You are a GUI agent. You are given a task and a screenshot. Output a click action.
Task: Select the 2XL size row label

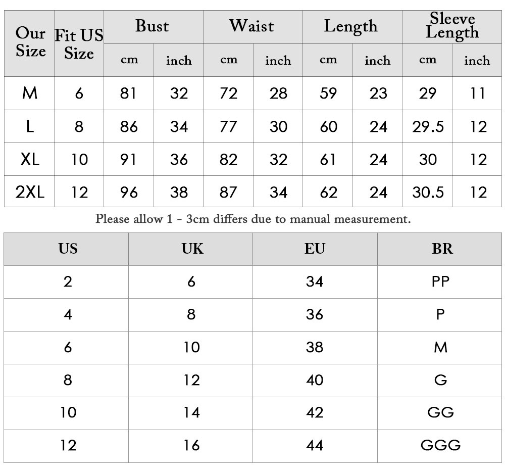pyautogui.click(x=30, y=192)
